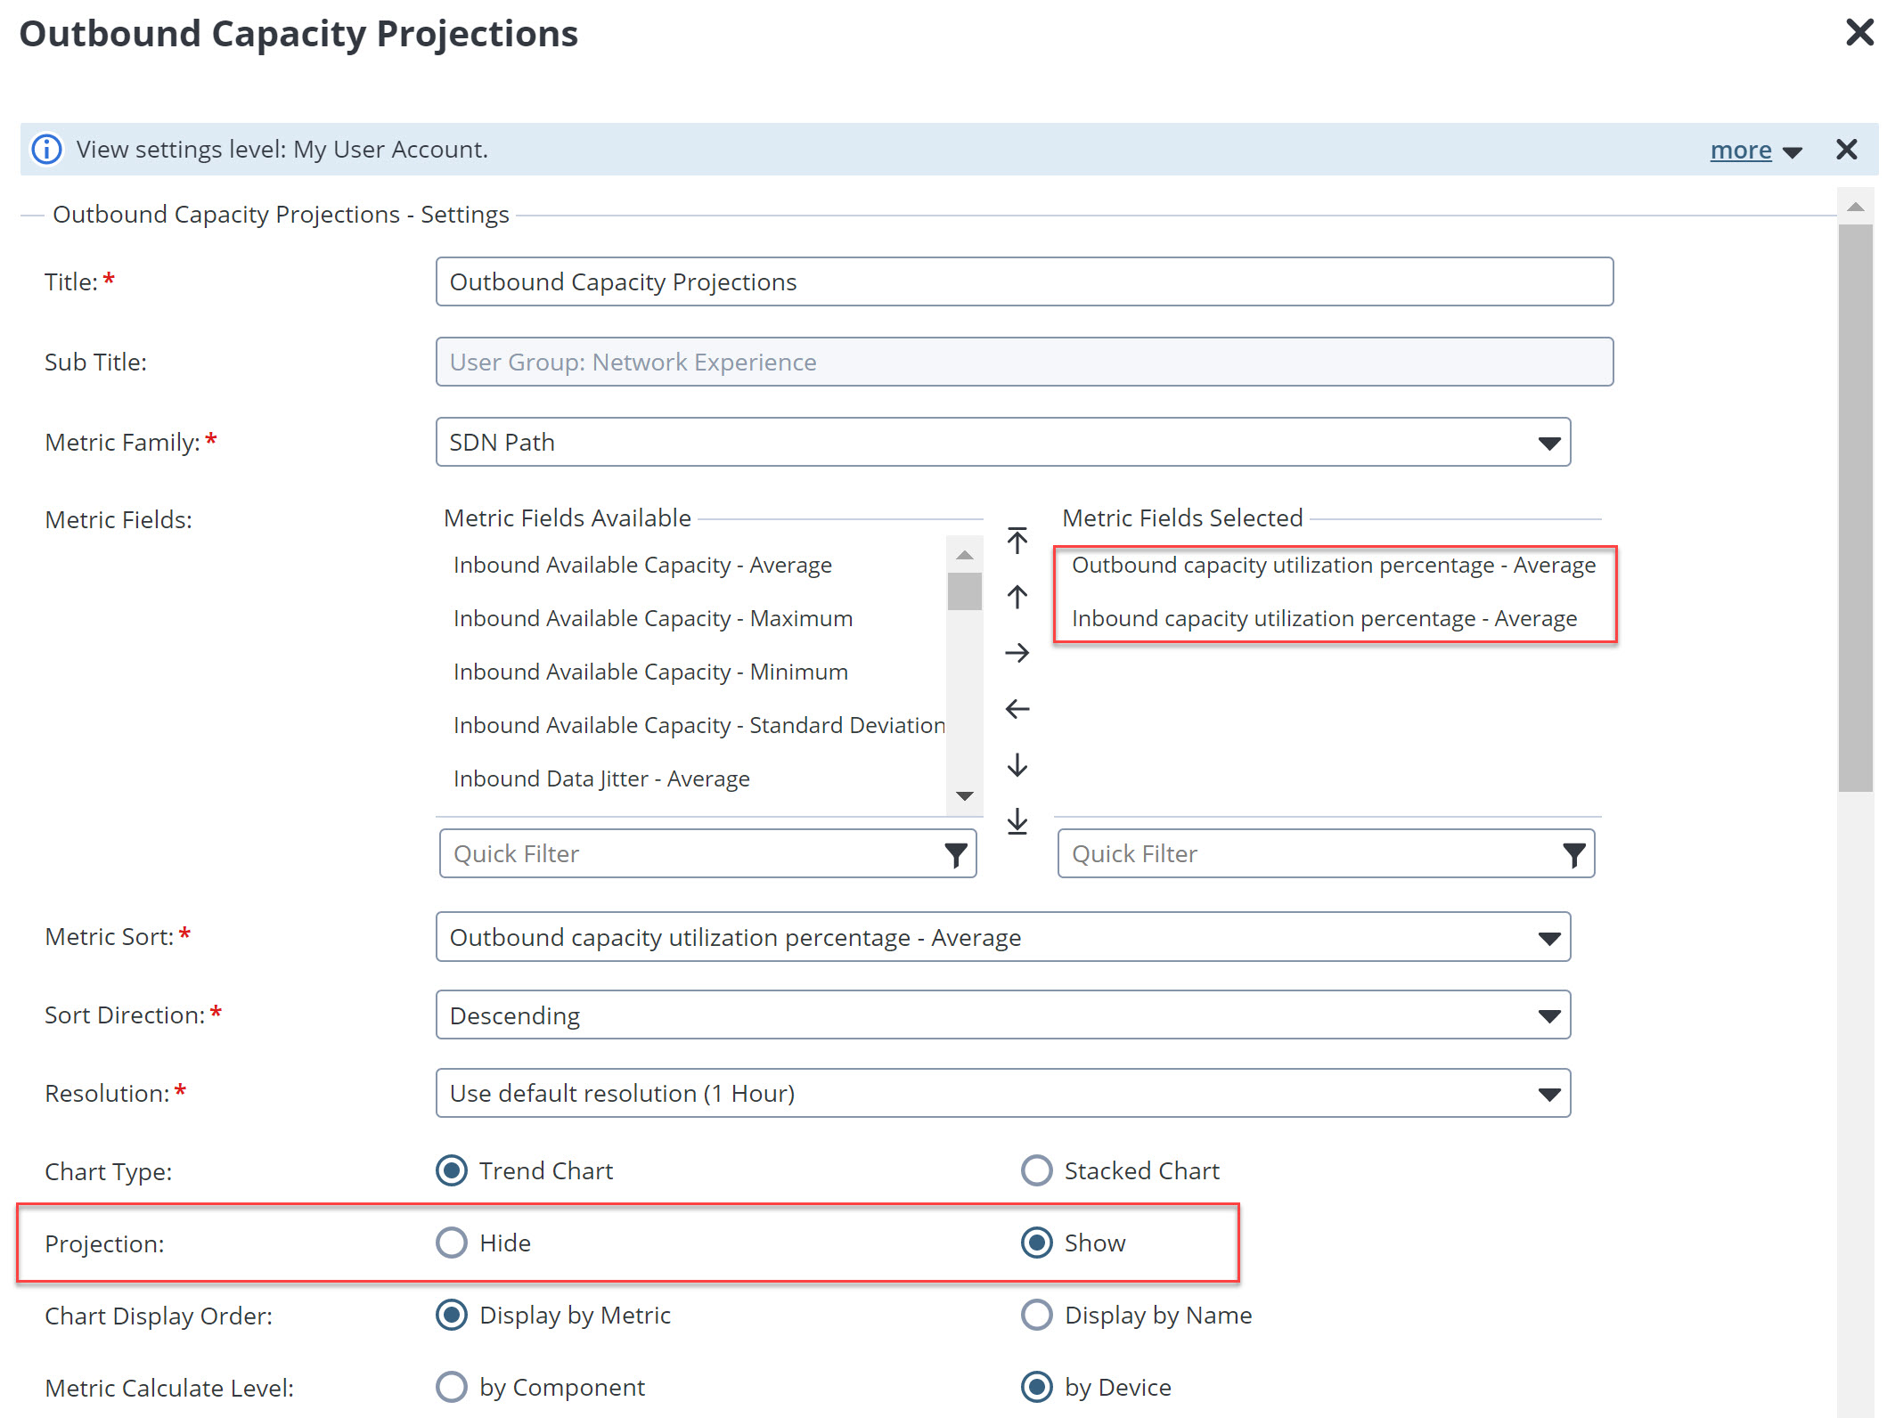Screen dimensions: 1887x1418
Task: Select Inbound Available Capacity - Maximum item
Action: click(x=652, y=618)
